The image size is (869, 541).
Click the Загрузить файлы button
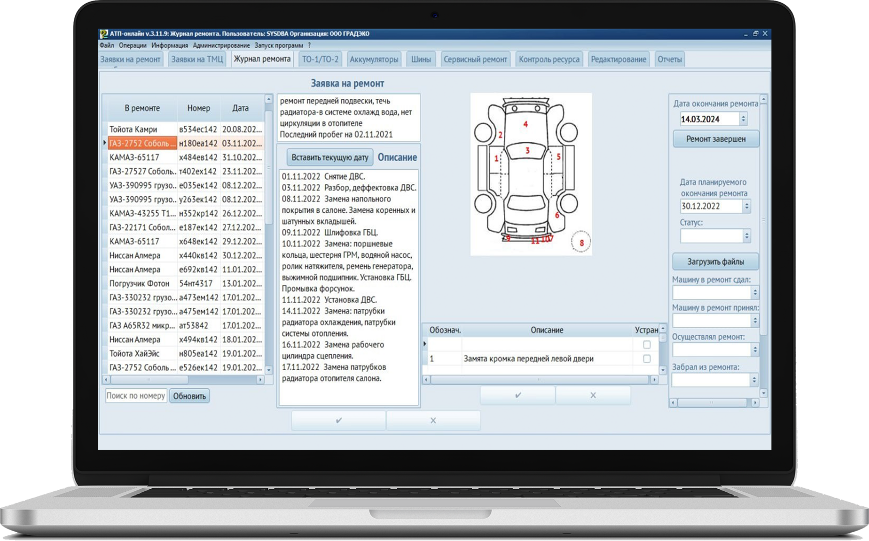click(x=716, y=261)
